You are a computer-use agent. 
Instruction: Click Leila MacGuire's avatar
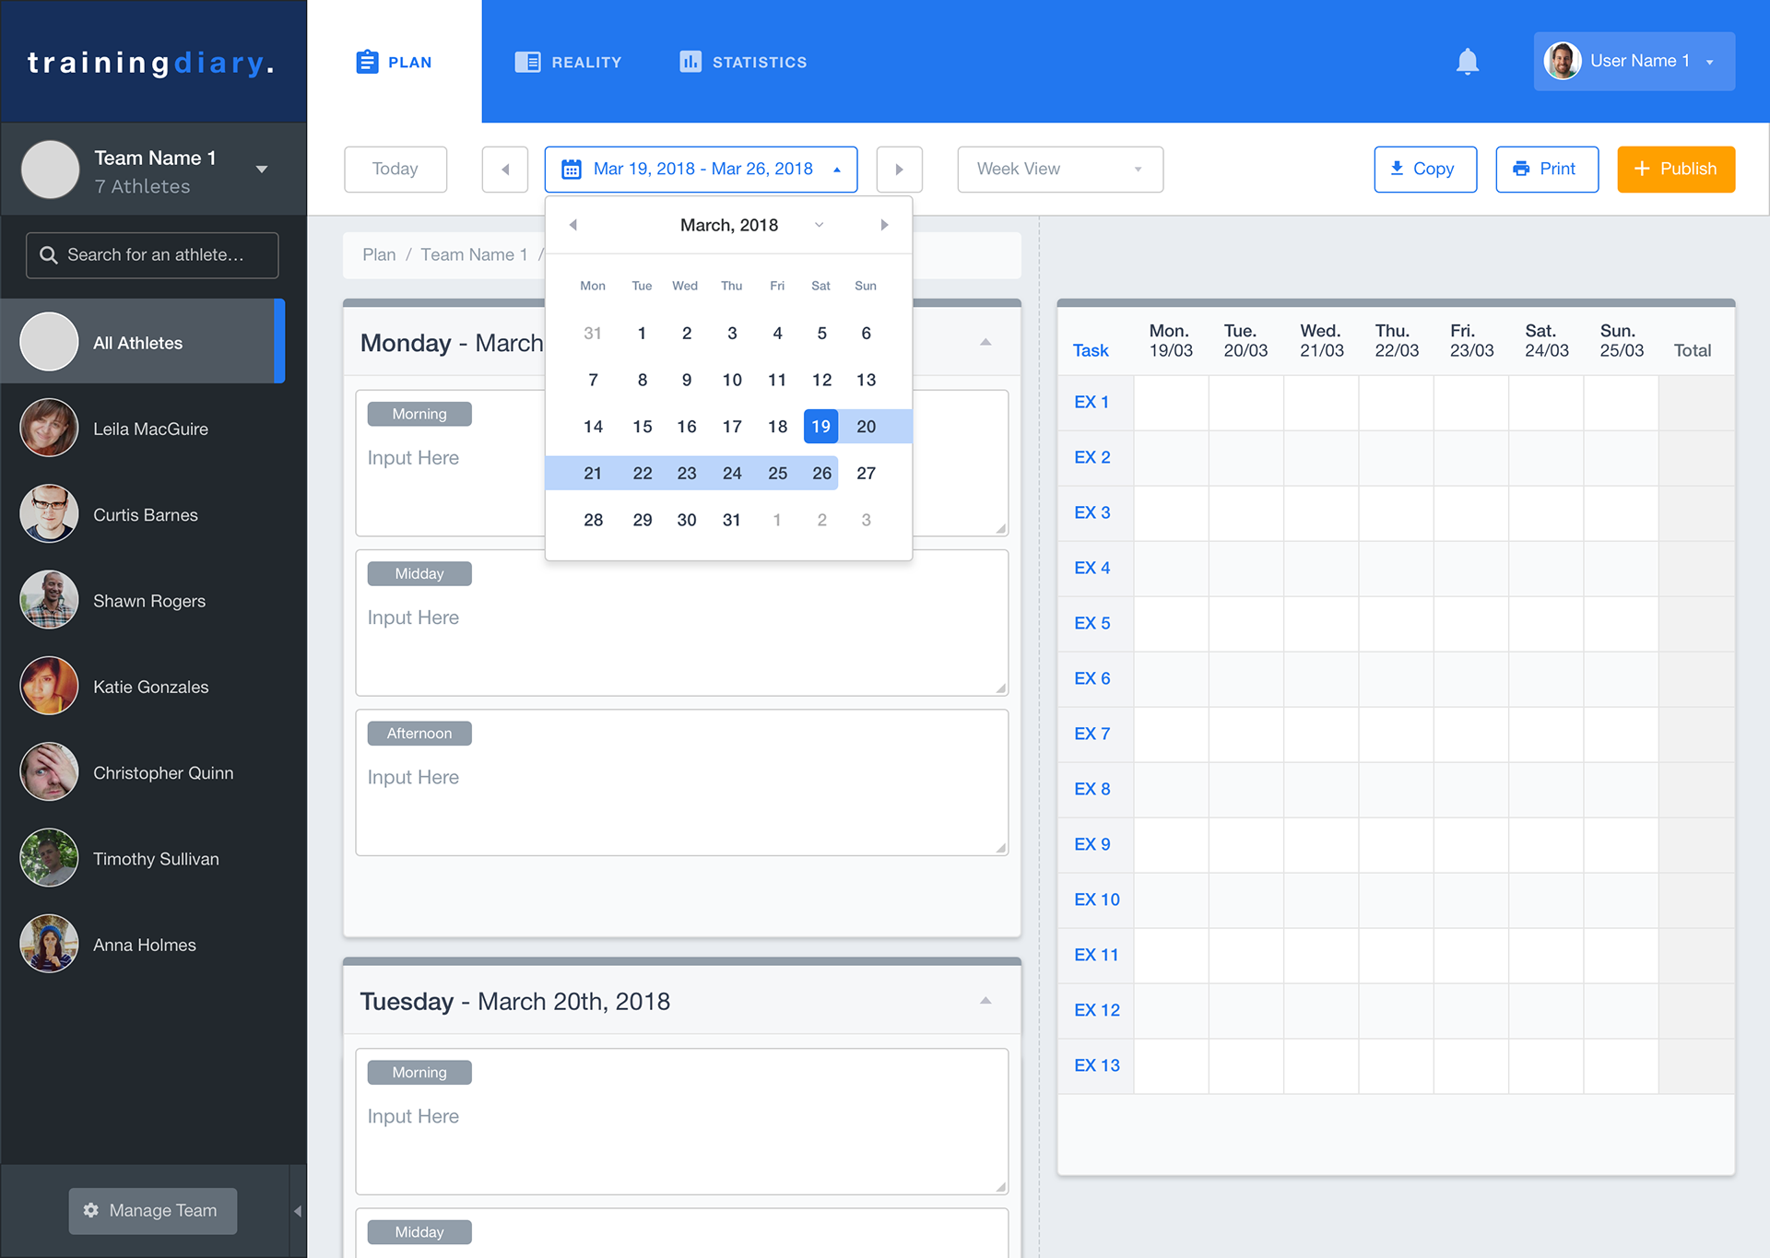[x=49, y=429]
